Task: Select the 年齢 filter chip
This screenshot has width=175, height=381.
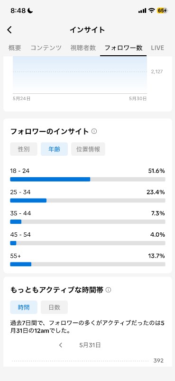Action: 54,149
